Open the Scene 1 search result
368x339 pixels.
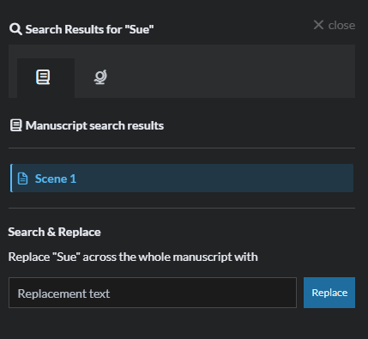(182, 179)
